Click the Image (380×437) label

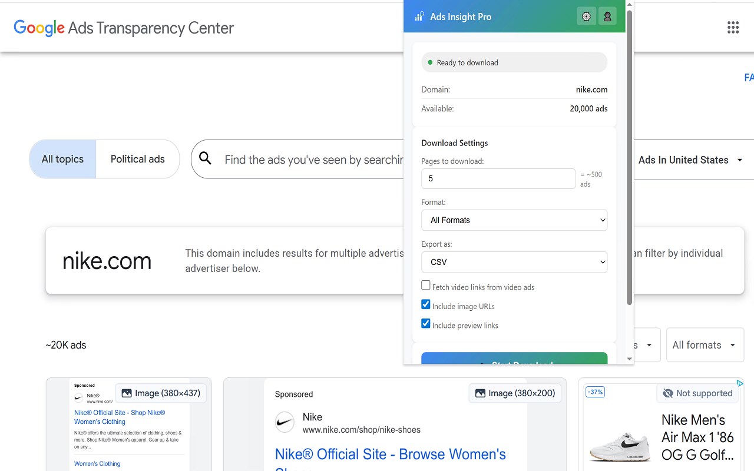(167, 393)
